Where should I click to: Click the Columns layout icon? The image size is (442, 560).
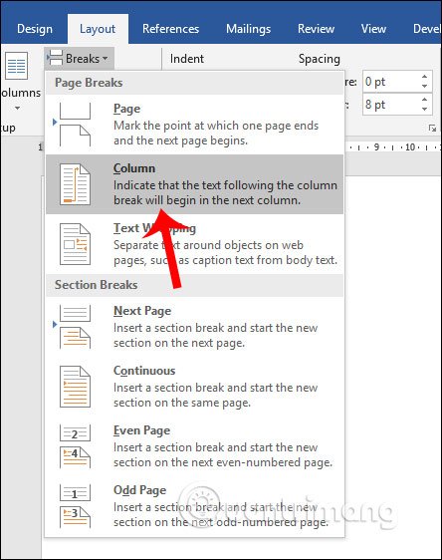pos(16,66)
